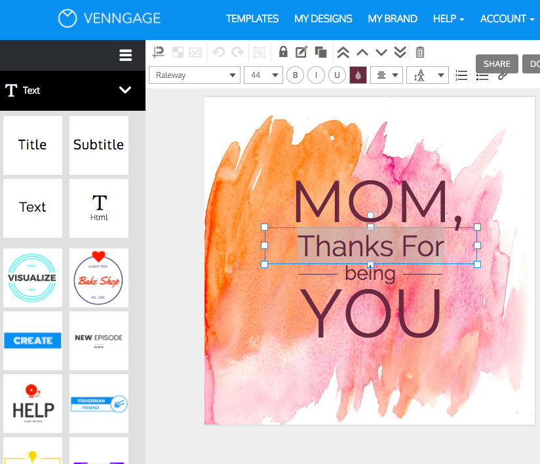Add a plain Text block

(33, 208)
